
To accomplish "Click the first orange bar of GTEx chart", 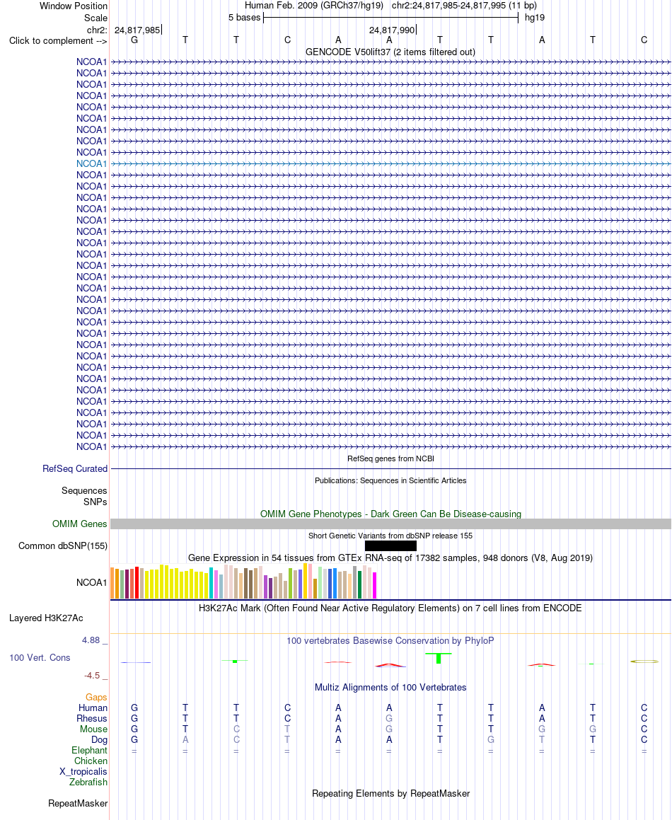I will [x=112, y=583].
